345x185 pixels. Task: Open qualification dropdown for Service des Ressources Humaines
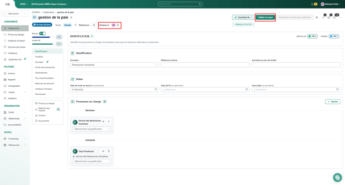92,129
